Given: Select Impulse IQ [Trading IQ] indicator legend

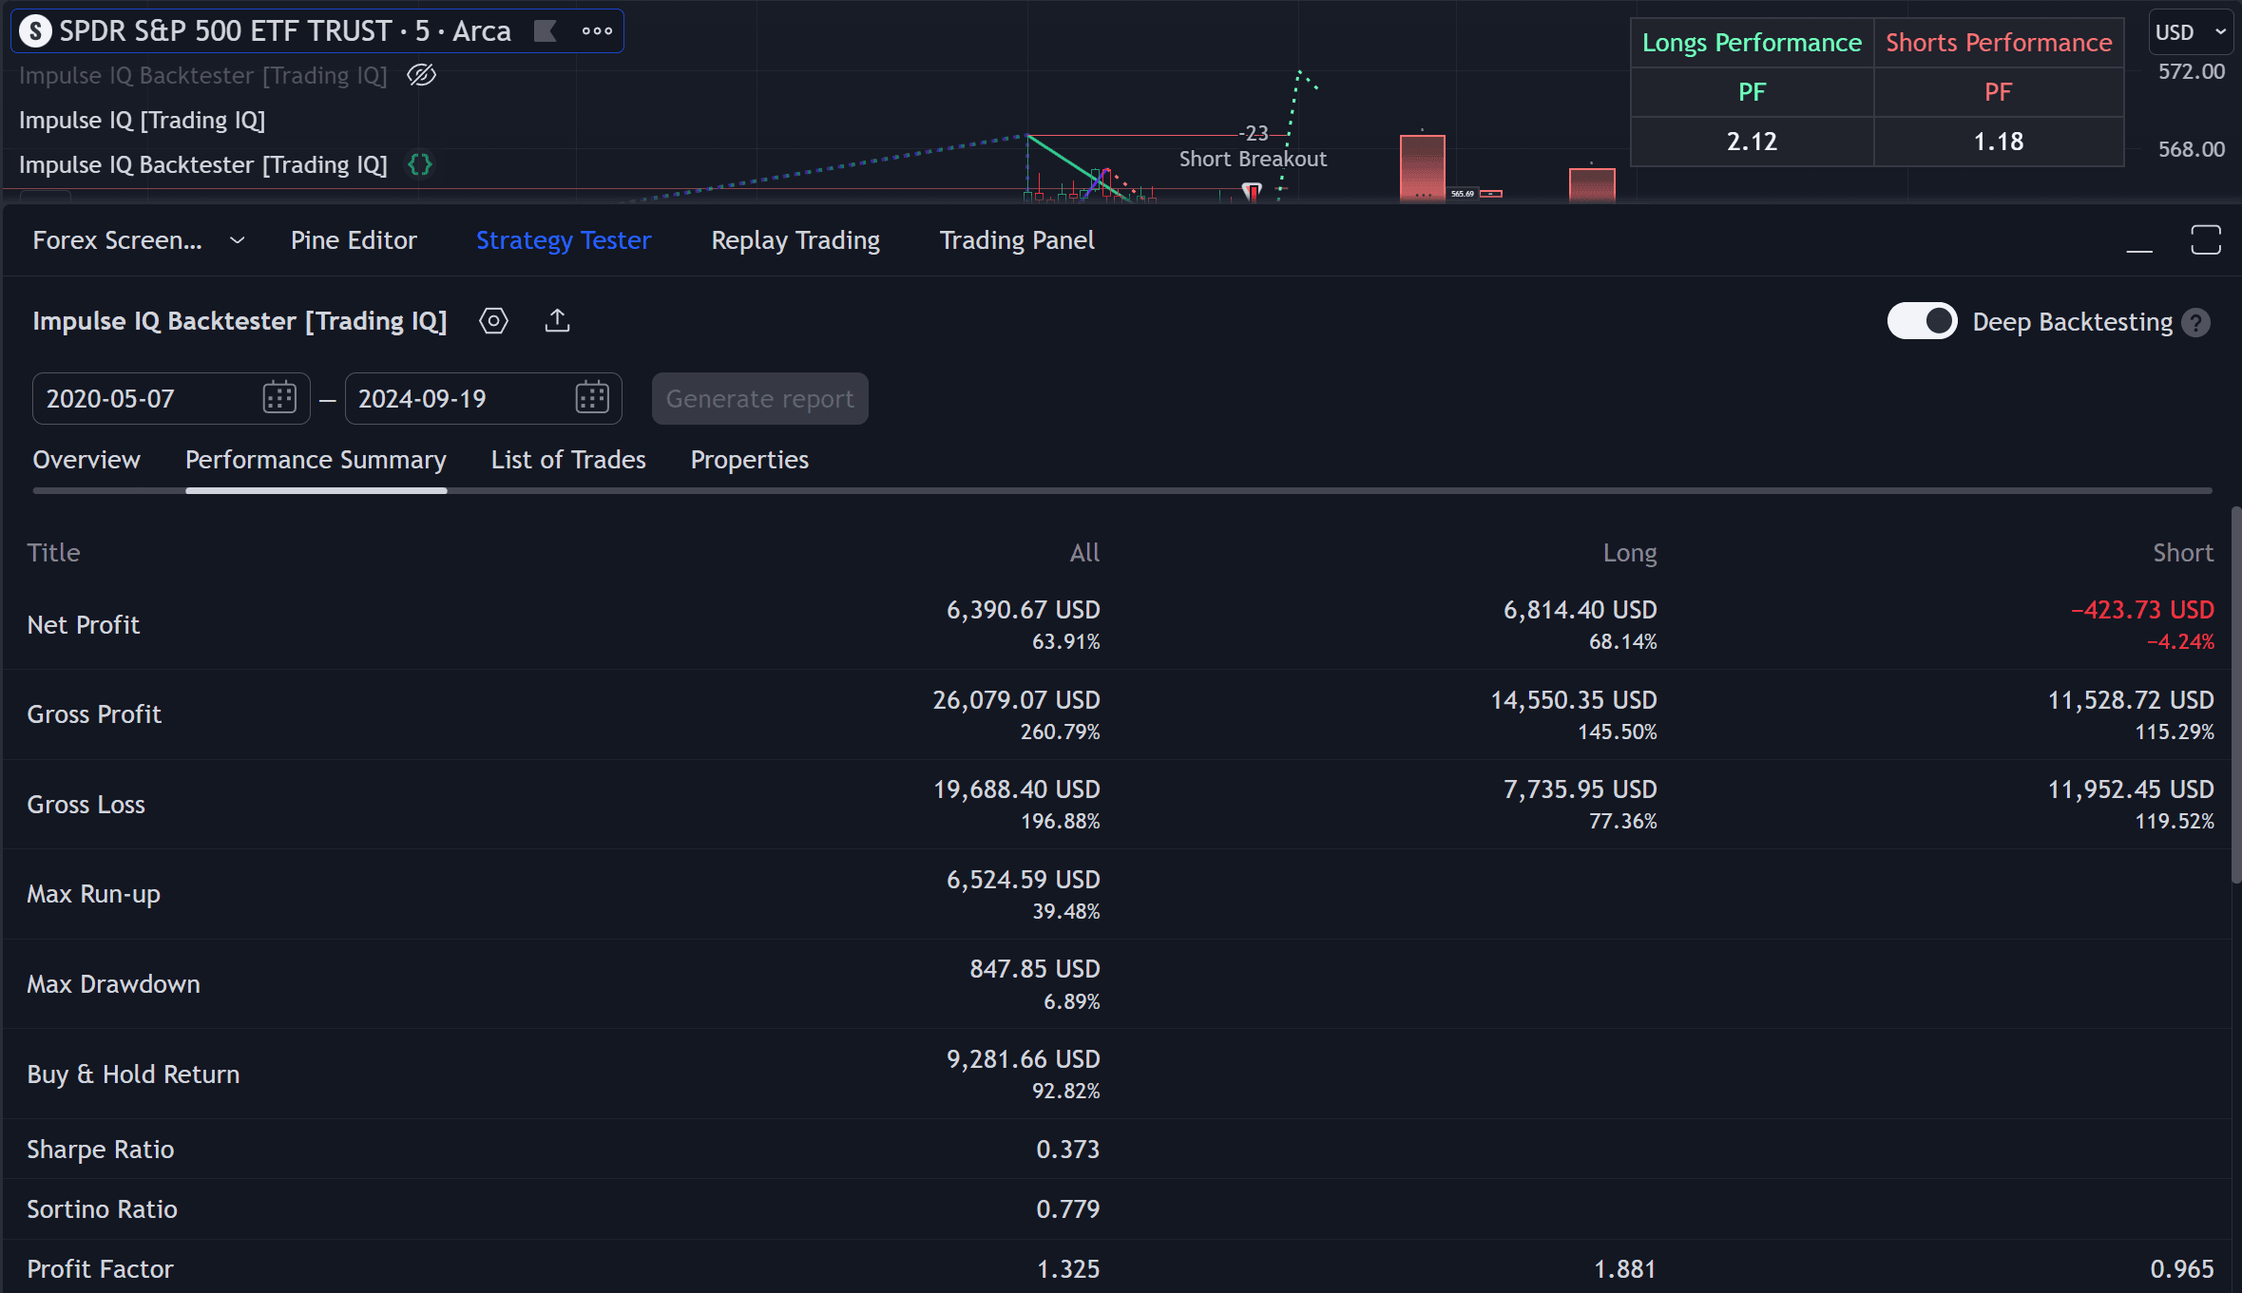Looking at the screenshot, I should pos(142,120).
